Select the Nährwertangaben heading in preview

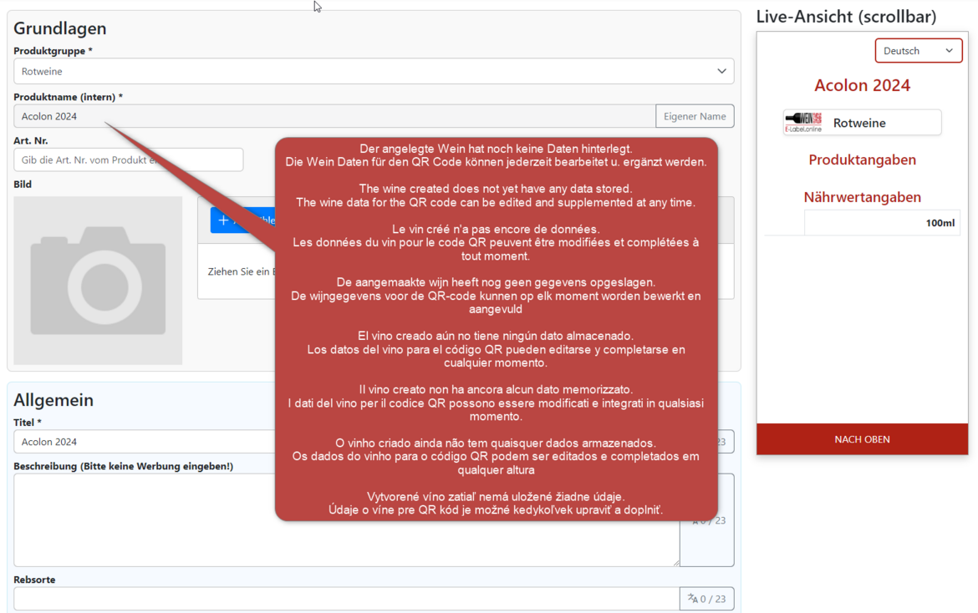[x=862, y=197]
